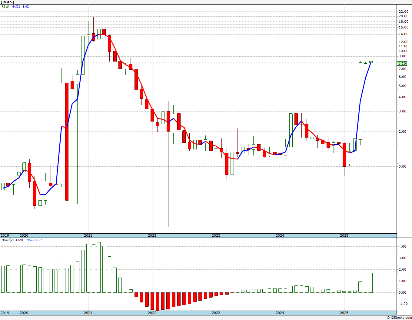
Task: Select the RGLS legend label
Action: click(x=5, y=6)
